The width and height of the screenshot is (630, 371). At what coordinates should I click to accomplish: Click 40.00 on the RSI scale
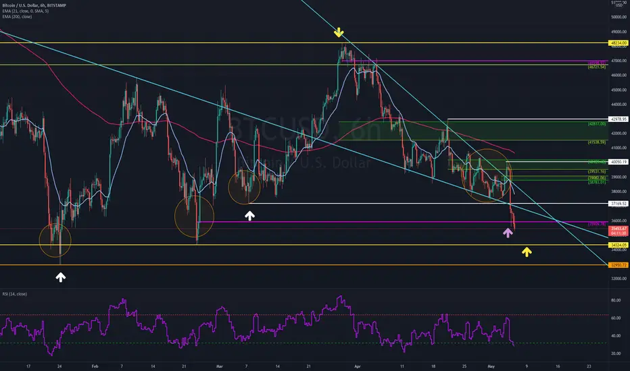[616, 336]
